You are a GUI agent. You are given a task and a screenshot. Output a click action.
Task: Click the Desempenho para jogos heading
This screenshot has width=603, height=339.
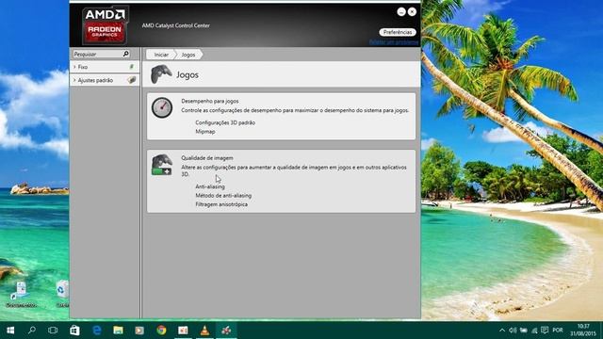point(209,101)
